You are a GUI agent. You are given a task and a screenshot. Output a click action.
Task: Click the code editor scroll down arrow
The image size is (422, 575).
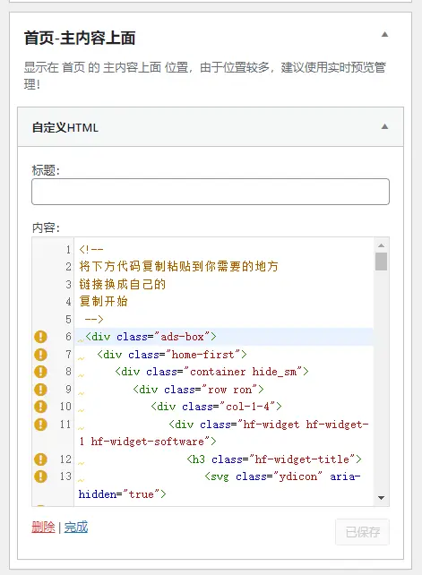point(382,498)
